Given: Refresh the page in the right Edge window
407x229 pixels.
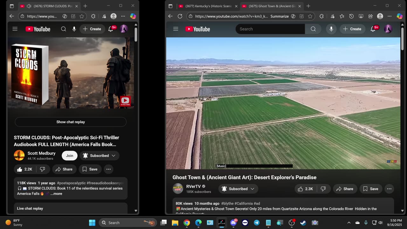Looking at the screenshot, I should tap(180, 16).
